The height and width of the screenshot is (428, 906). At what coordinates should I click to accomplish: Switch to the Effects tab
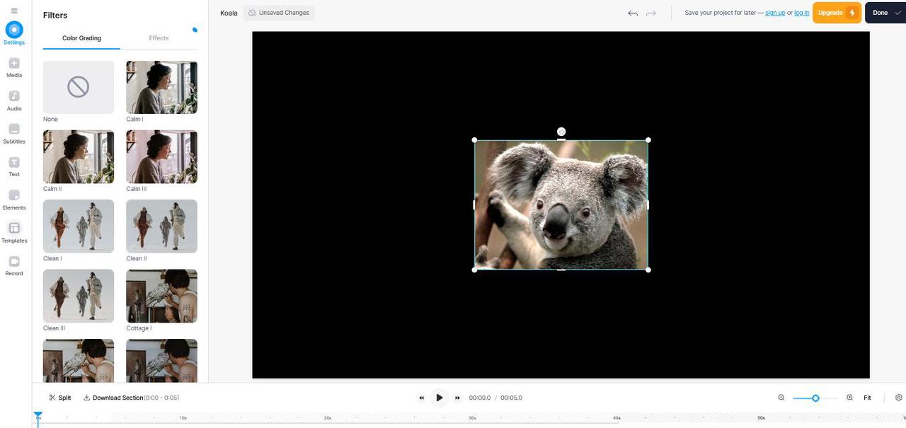pyautogui.click(x=159, y=38)
